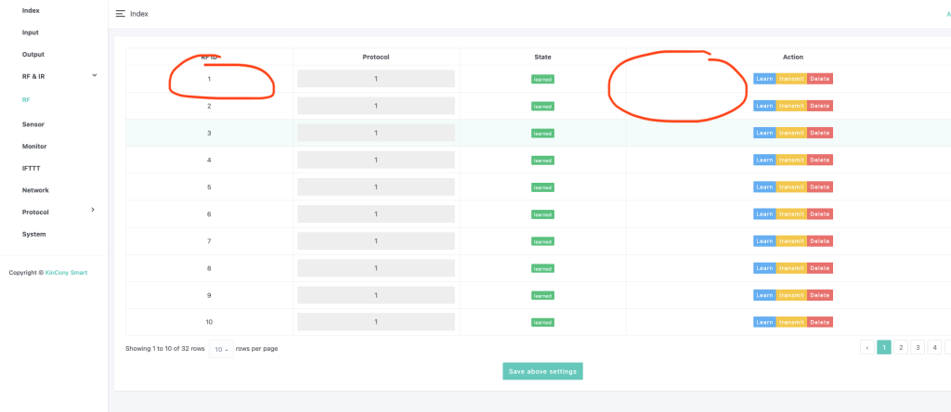The height and width of the screenshot is (412, 951).
Task: Expand the Protocol sidebar submenu
Action: (x=93, y=211)
